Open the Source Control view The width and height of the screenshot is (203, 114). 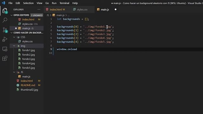pos(5,30)
